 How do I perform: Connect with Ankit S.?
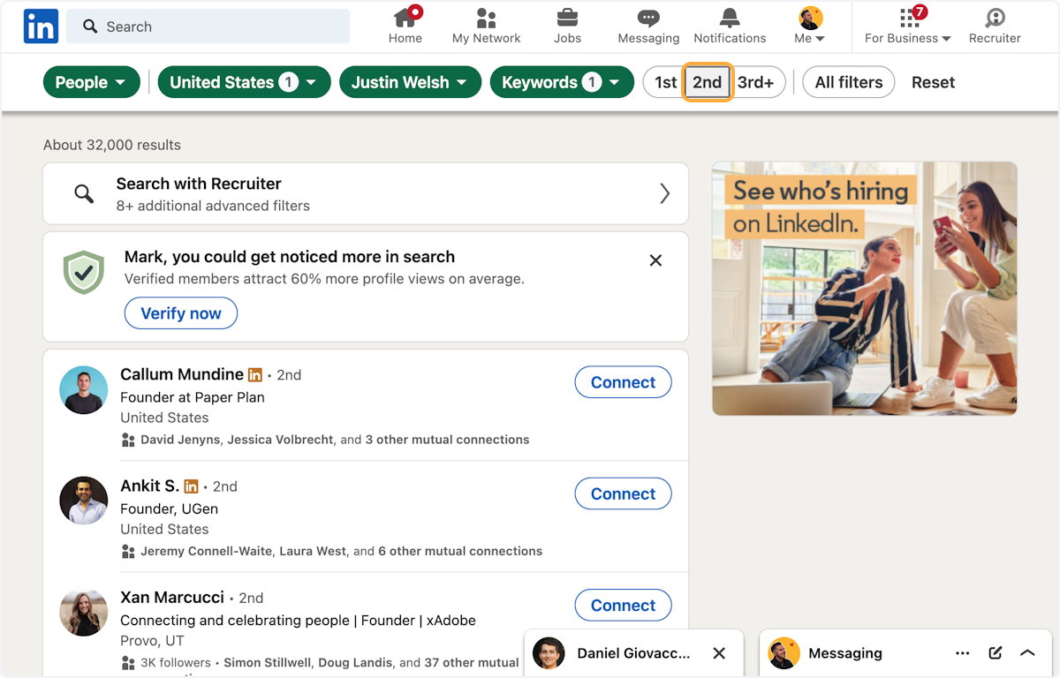click(623, 493)
